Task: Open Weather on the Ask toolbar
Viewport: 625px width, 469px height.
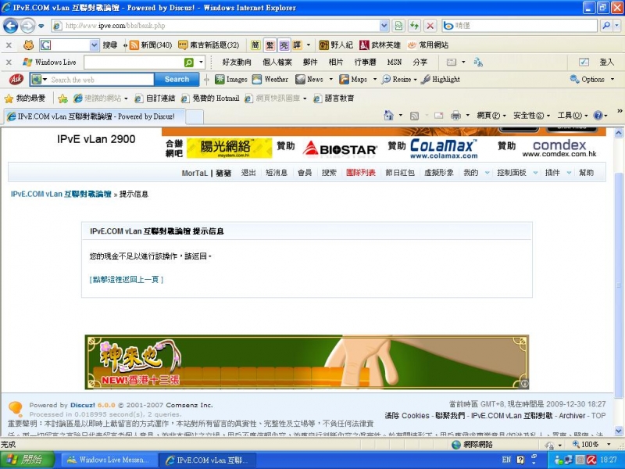Action: [270, 80]
